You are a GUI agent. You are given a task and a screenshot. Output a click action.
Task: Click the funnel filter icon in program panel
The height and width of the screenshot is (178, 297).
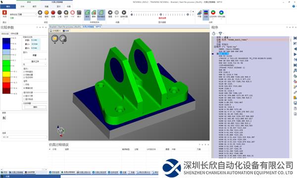pos(220,34)
